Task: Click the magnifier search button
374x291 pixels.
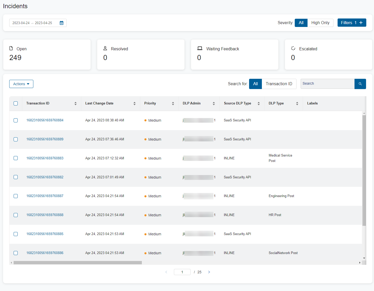Action: pos(360,84)
